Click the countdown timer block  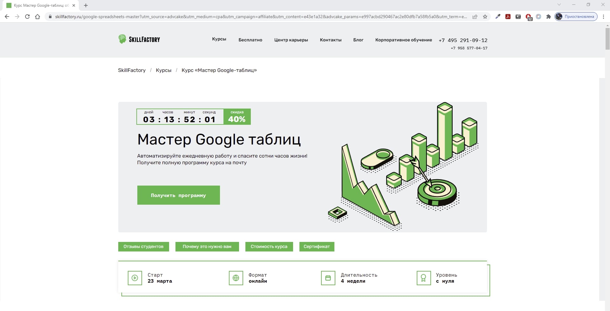(x=180, y=117)
